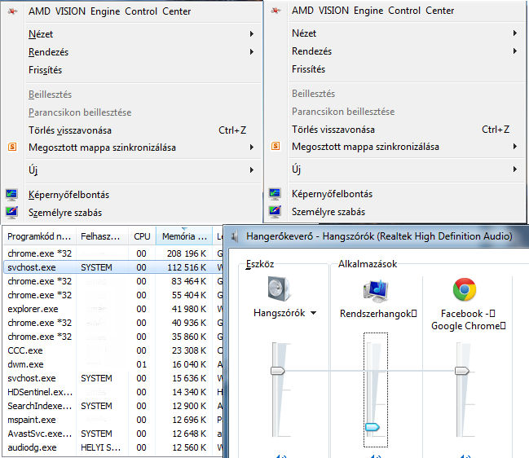Click Facebook - Google Chrome application label

[x=468, y=319]
